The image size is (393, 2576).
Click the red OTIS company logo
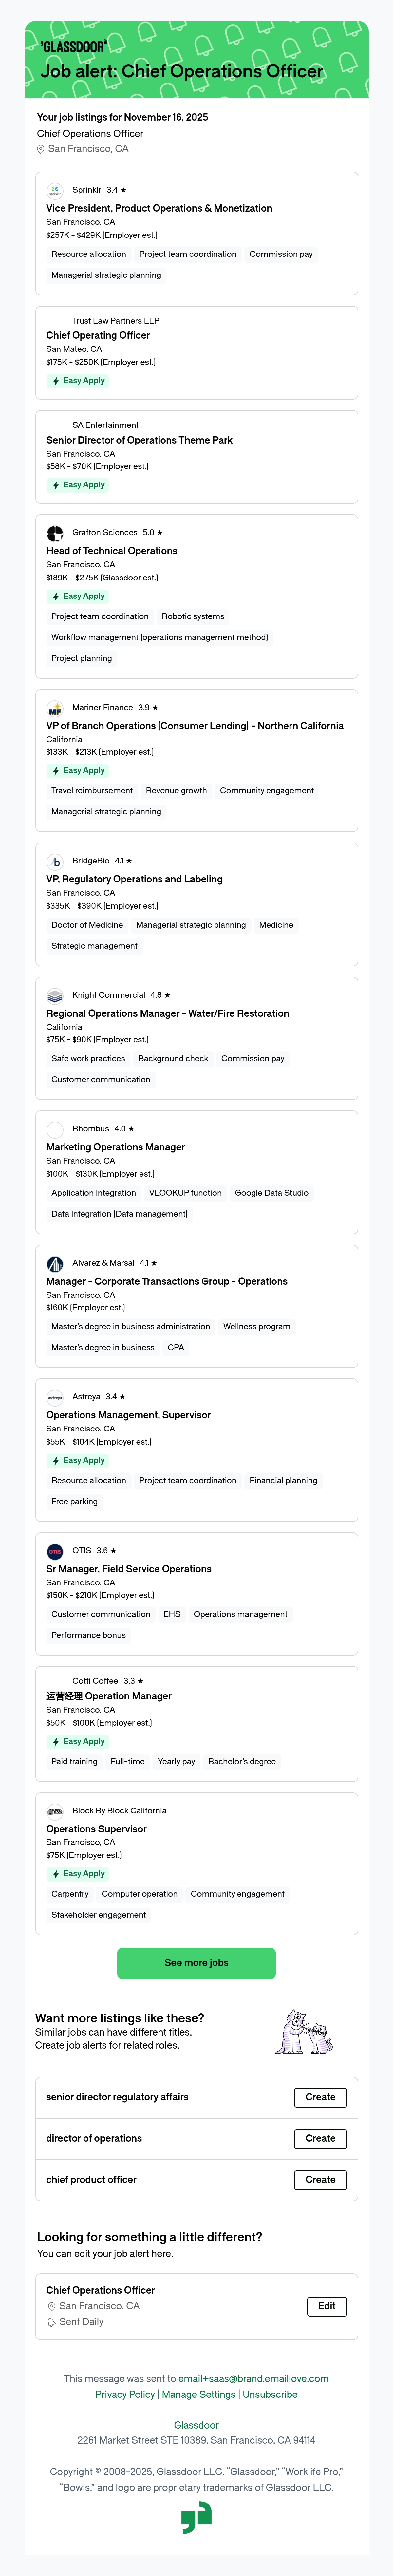click(55, 1551)
